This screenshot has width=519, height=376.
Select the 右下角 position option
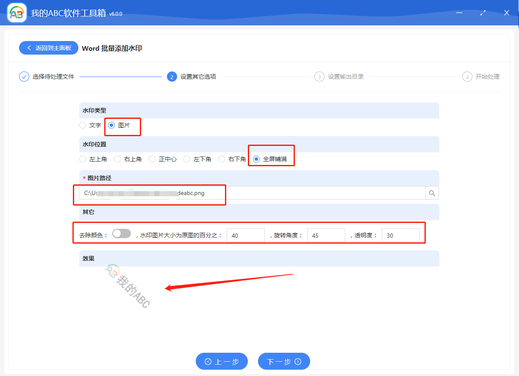point(222,159)
